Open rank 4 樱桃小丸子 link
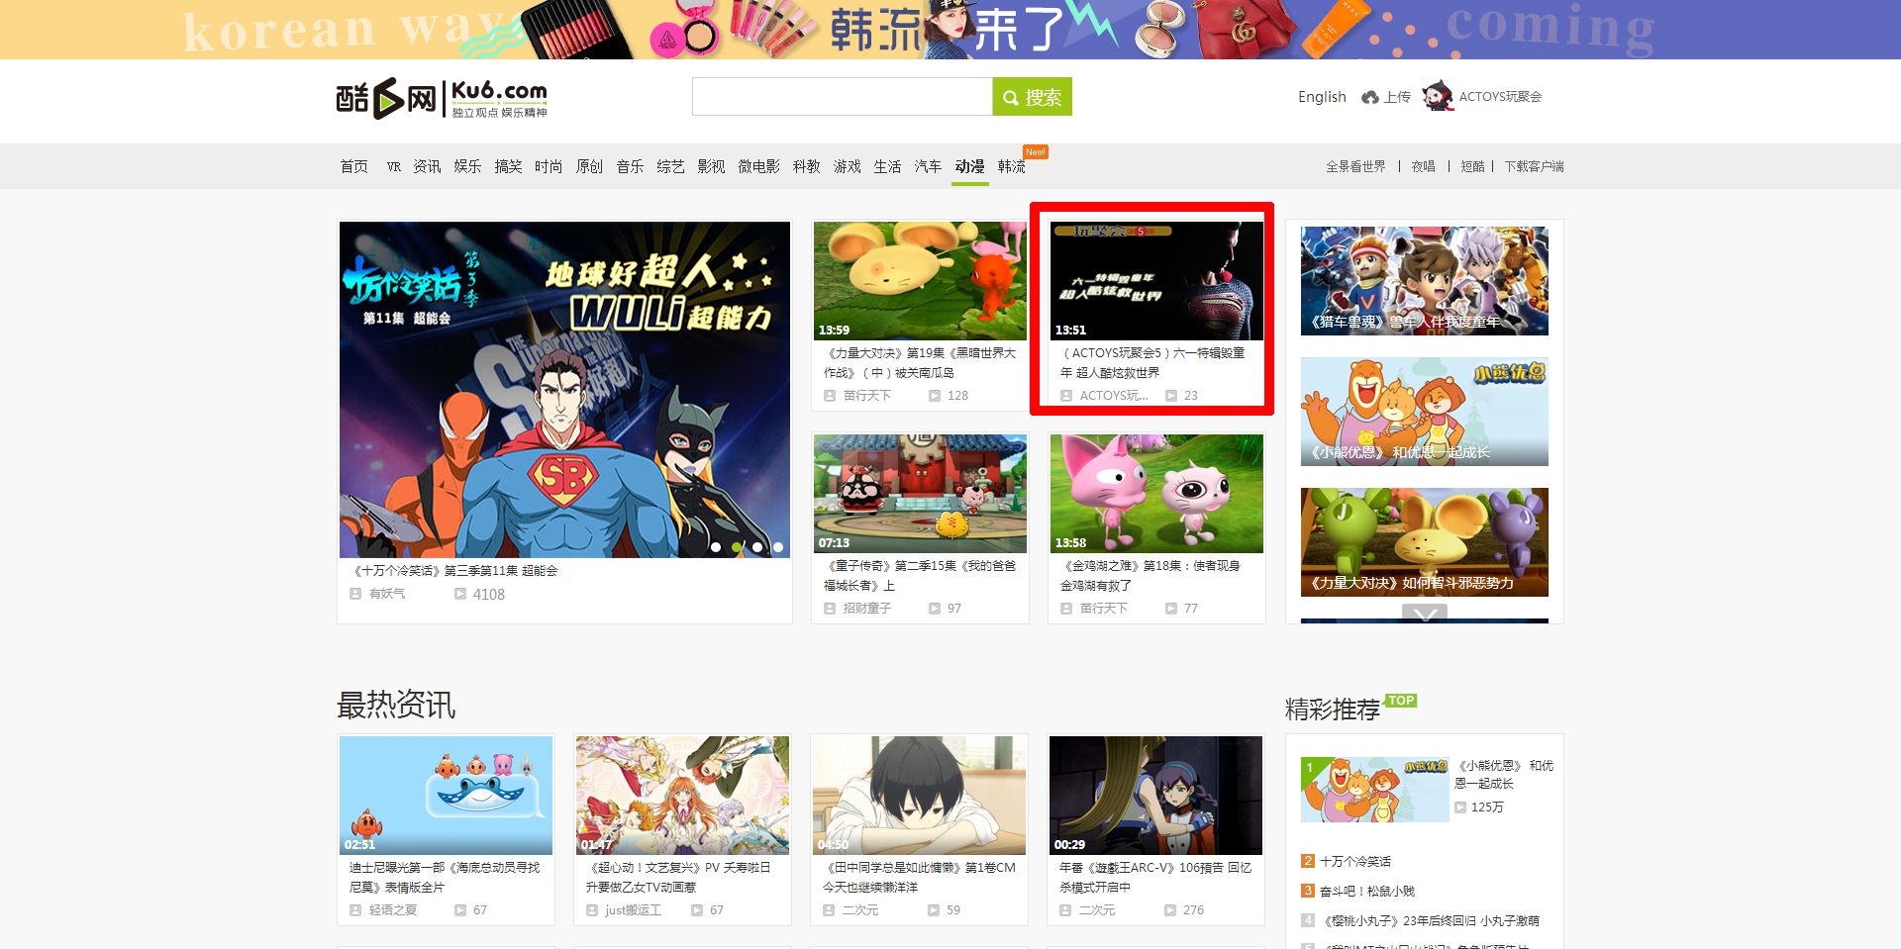 [1430, 921]
